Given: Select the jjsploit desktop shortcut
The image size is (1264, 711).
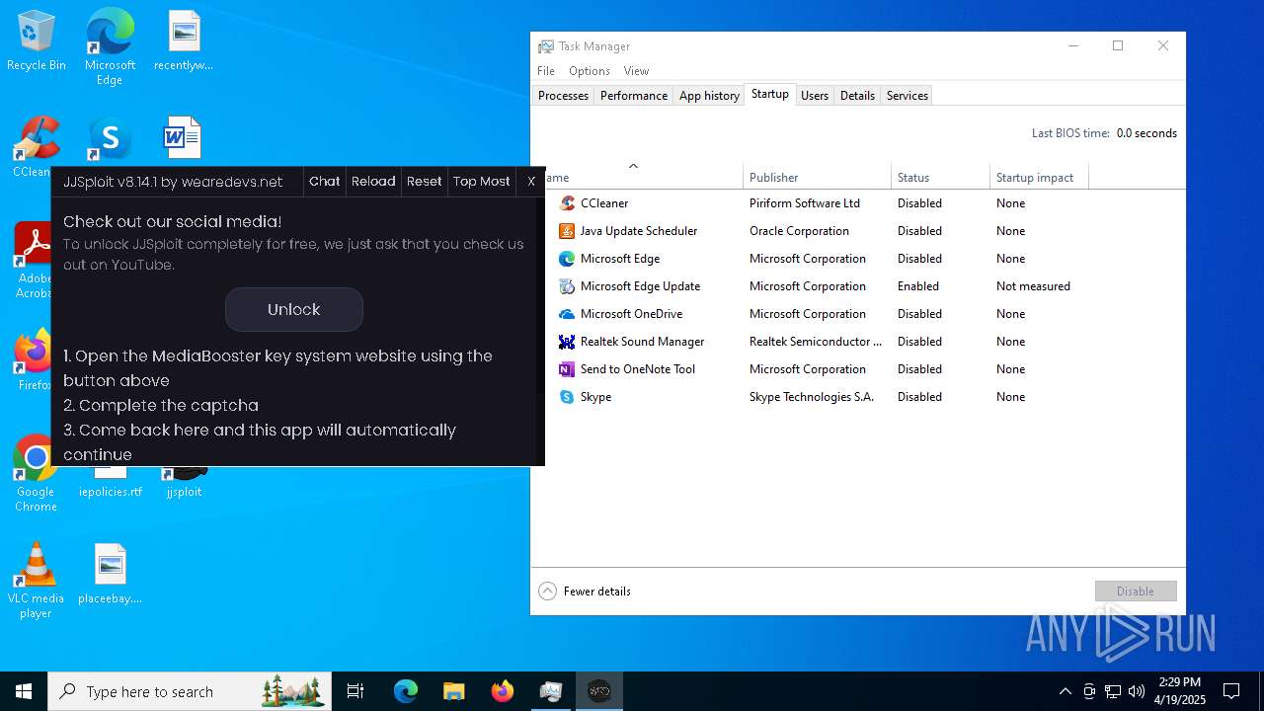Looking at the screenshot, I should (184, 482).
